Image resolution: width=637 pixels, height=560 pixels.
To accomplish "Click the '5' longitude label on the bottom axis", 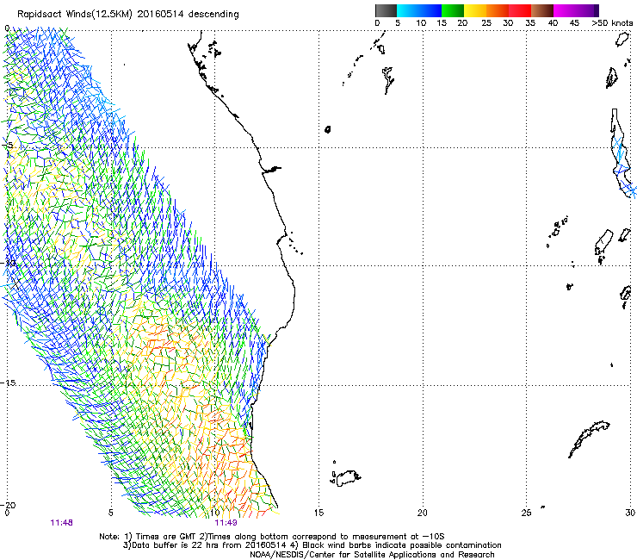I will 110,513.
